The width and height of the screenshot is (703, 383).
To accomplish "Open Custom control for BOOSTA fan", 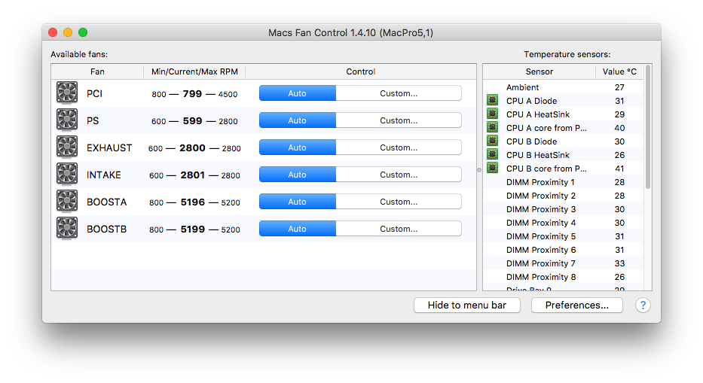I will click(399, 202).
